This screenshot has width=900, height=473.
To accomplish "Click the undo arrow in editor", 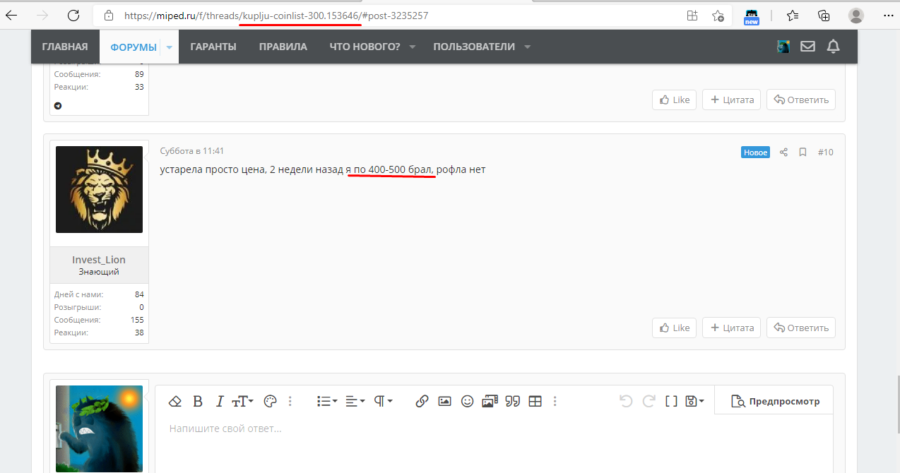I will pyautogui.click(x=625, y=401).
